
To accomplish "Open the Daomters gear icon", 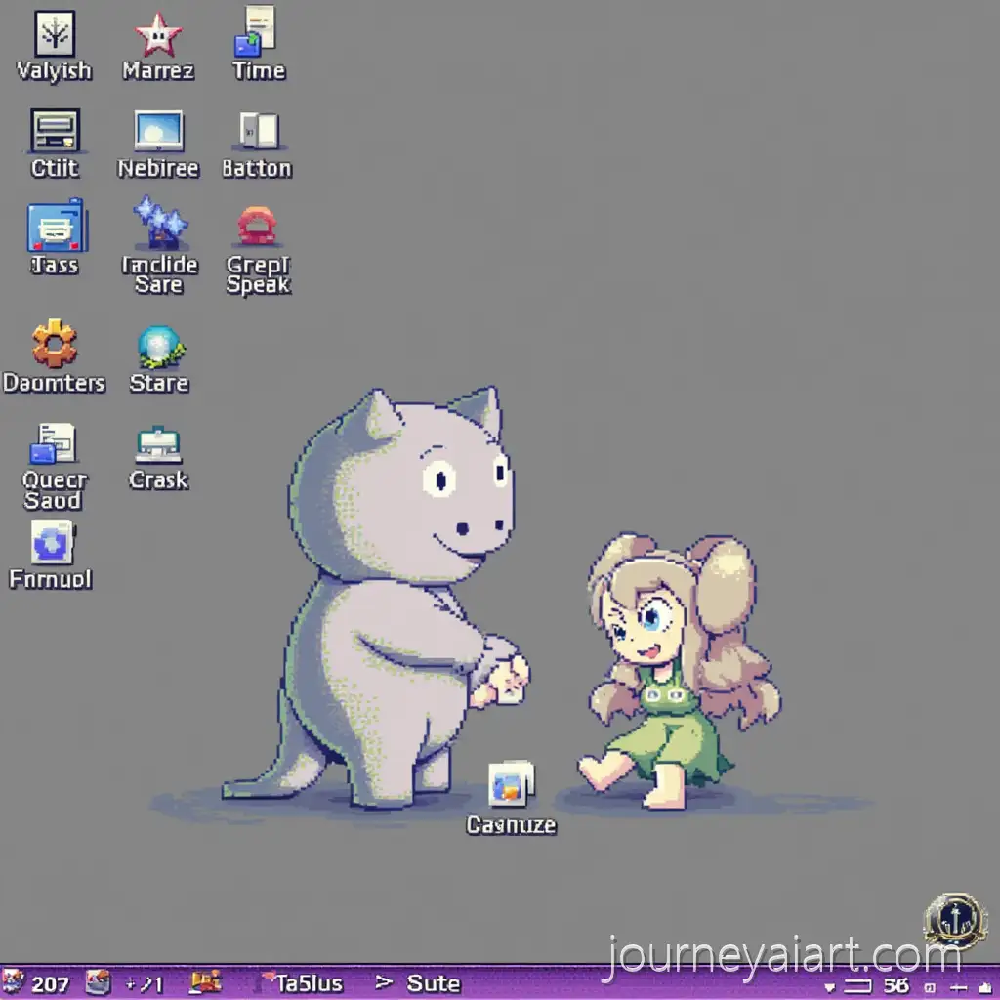I will point(54,343).
